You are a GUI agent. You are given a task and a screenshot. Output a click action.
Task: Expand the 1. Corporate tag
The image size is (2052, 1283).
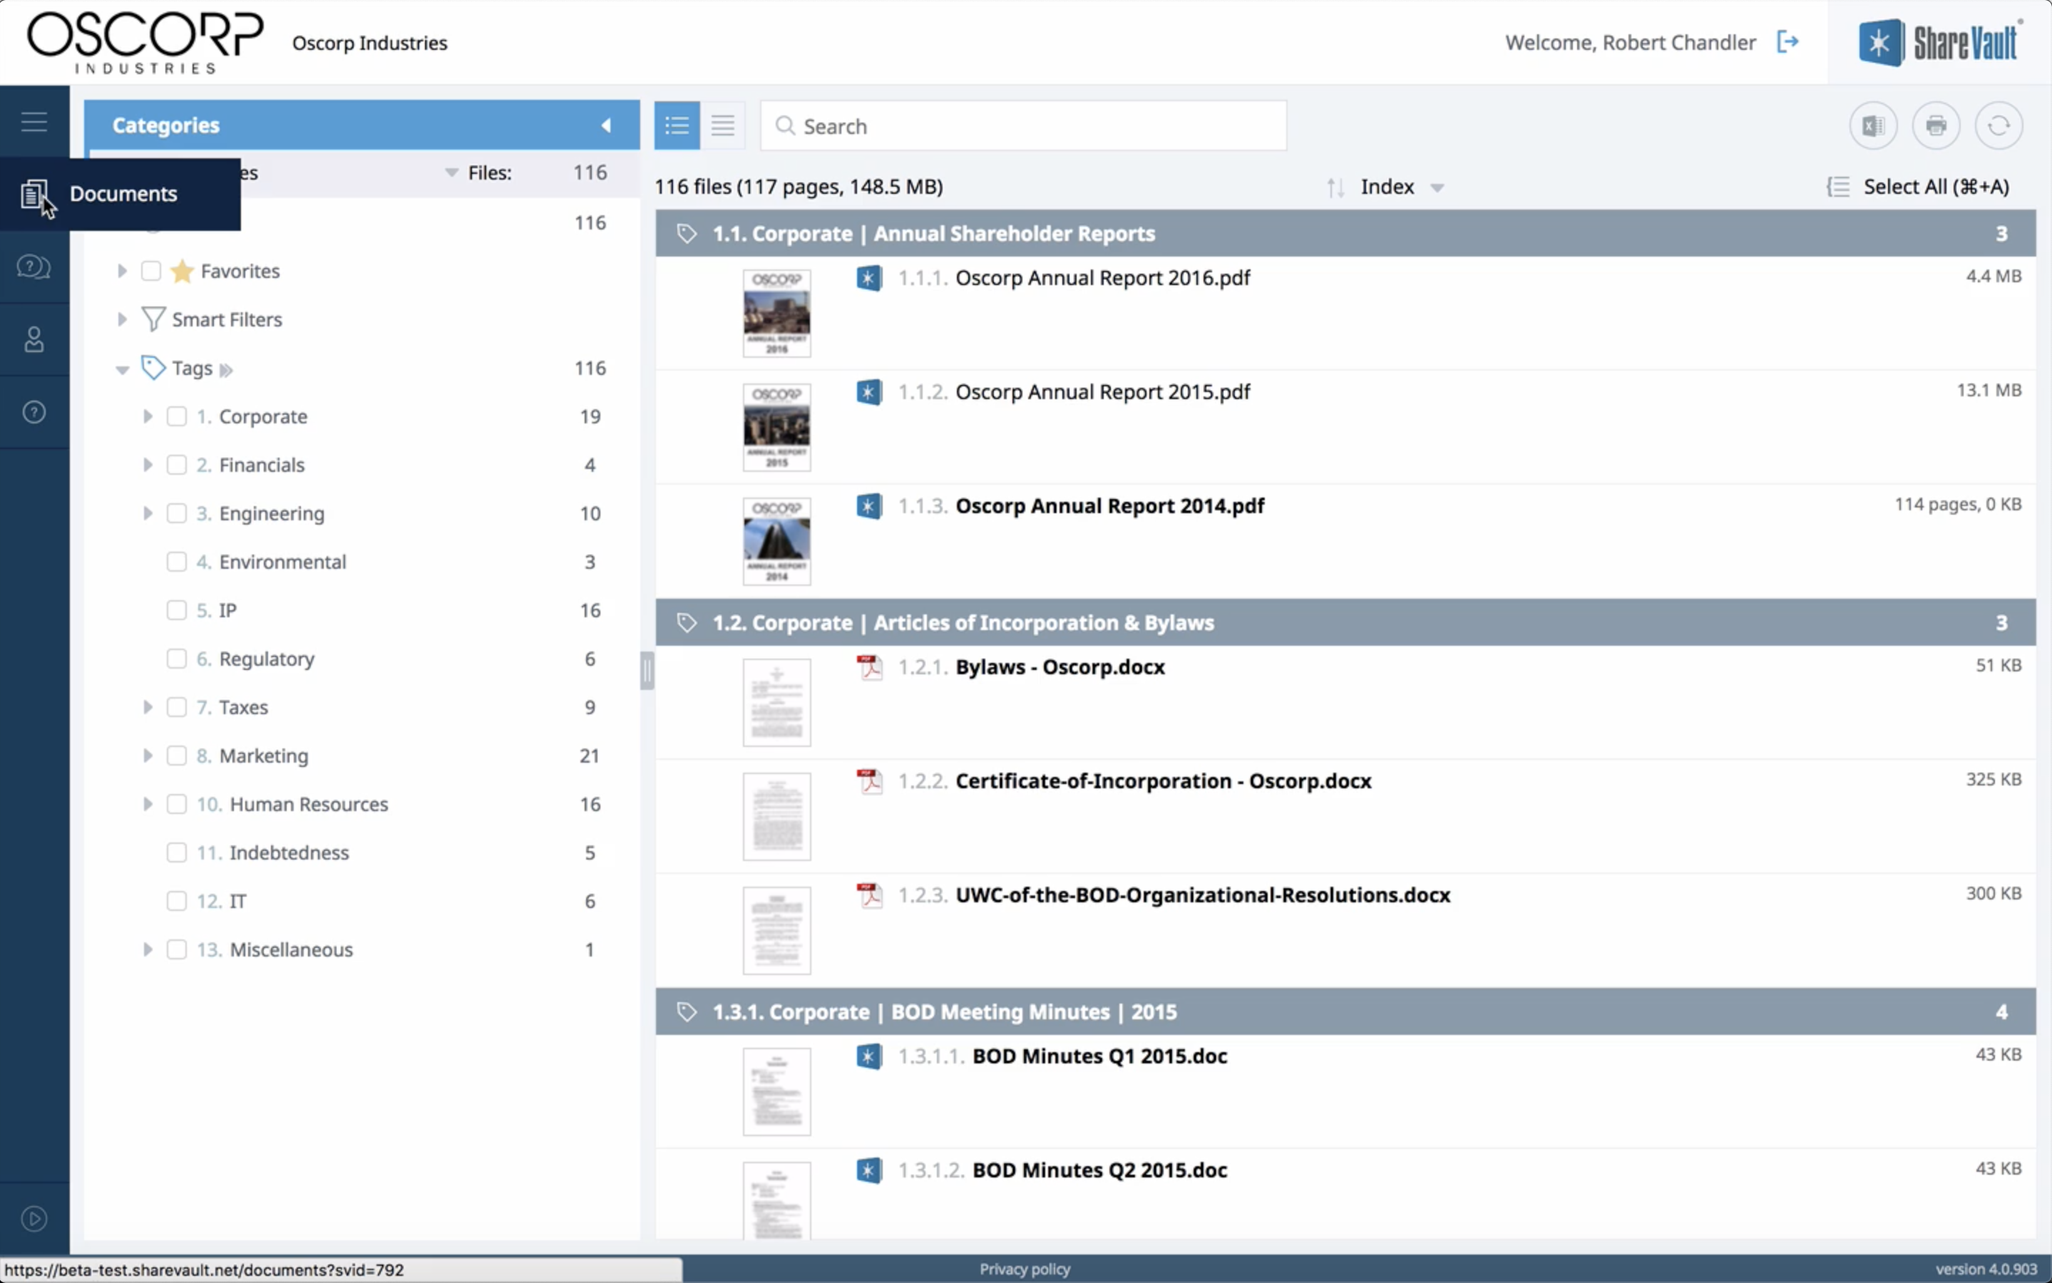click(148, 416)
